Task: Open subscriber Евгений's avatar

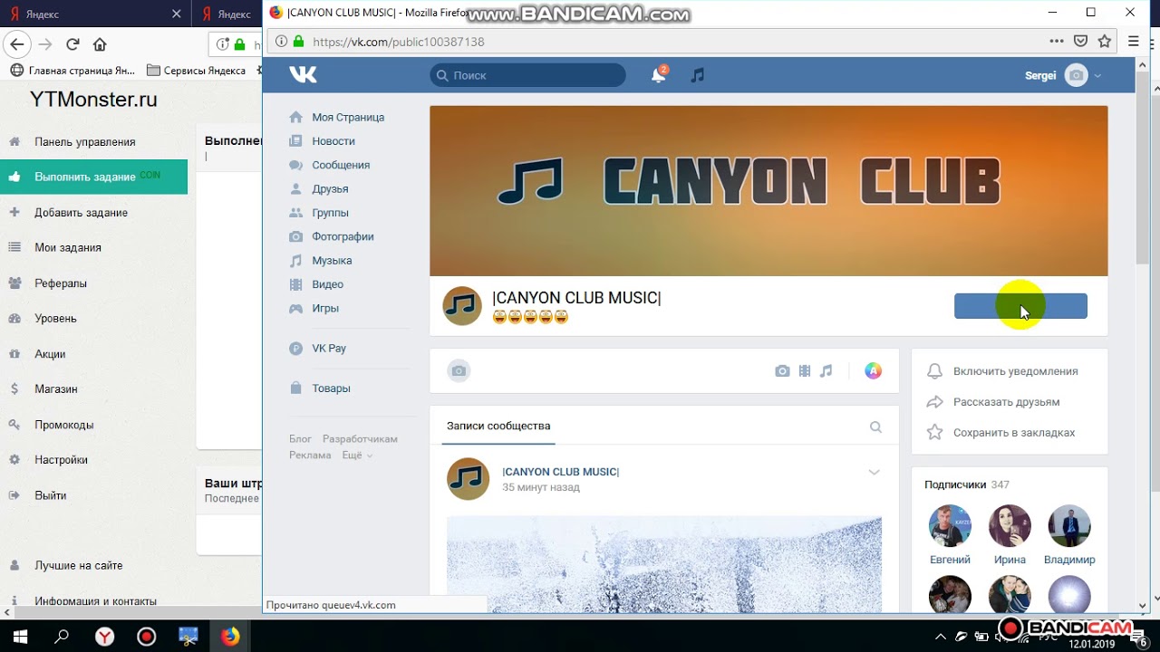Action: click(x=950, y=525)
